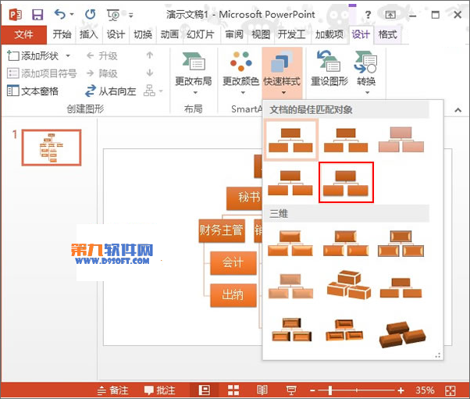This screenshot has height=399, width=470.
Task: Open ribbon display options icon
Action: click(x=390, y=14)
